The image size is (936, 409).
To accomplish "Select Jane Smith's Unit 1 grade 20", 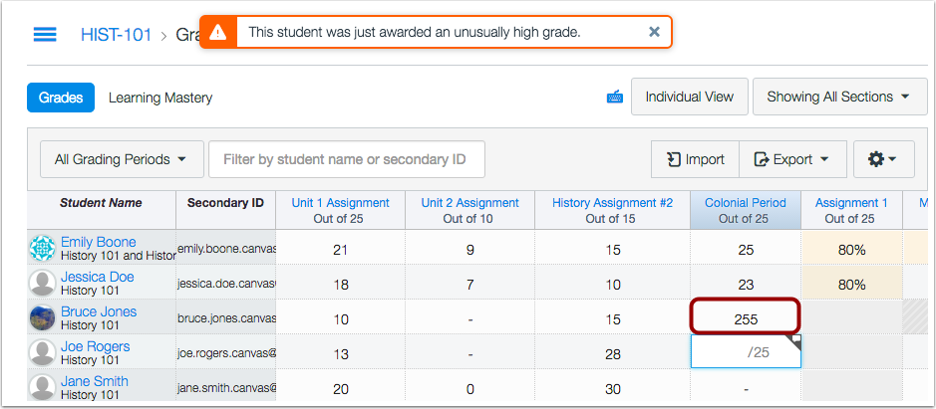I will (x=340, y=387).
